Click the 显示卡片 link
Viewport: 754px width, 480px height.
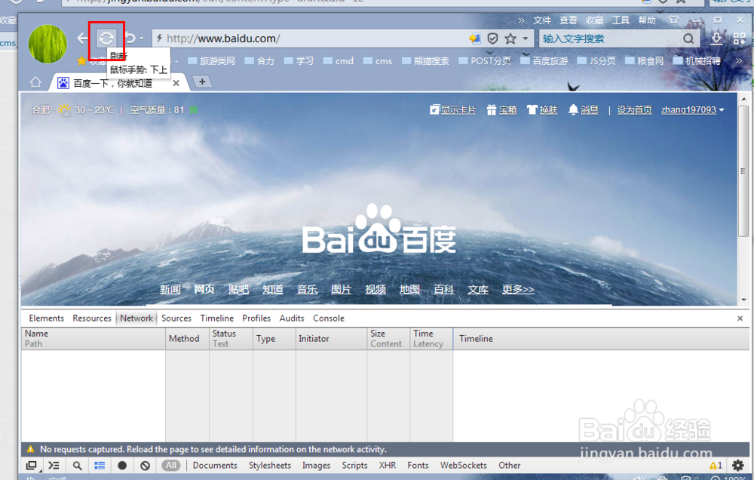[x=452, y=109]
